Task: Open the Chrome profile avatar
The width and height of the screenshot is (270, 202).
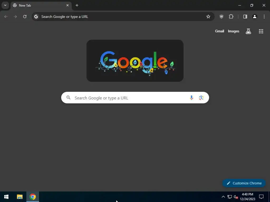Action: point(255,17)
